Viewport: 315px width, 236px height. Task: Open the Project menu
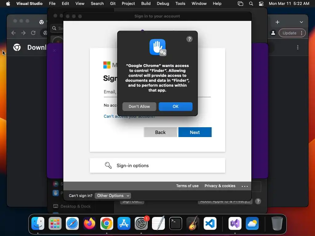(x=128, y=3)
